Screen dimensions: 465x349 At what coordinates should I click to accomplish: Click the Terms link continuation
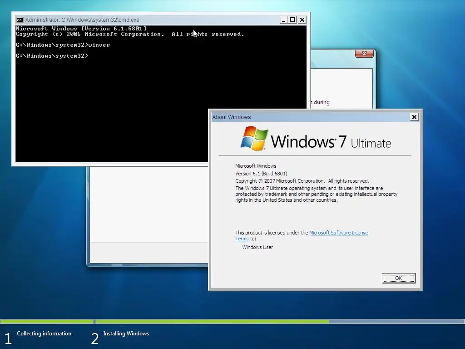(x=242, y=239)
